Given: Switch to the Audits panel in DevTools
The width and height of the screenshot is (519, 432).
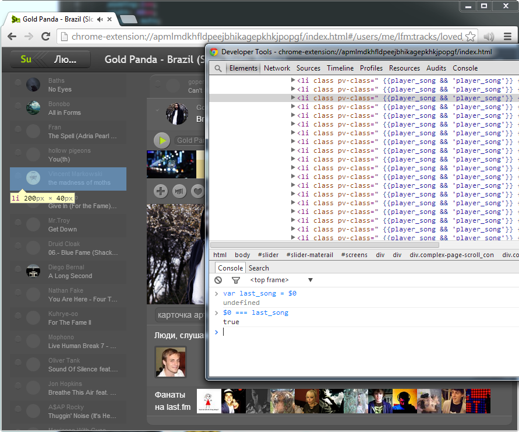Looking at the screenshot, I should (436, 68).
